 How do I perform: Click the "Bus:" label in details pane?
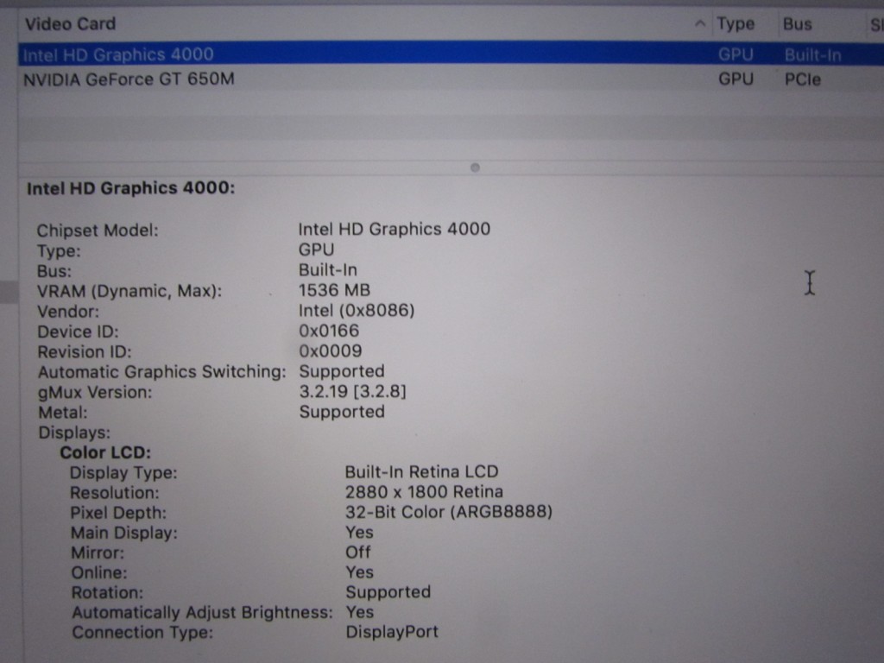54,271
